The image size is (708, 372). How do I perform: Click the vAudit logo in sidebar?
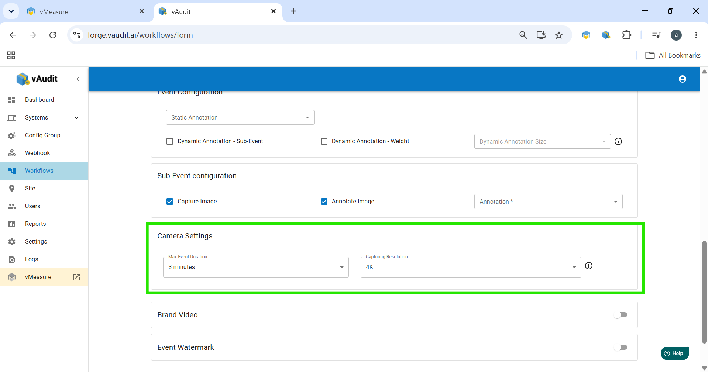click(x=37, y=79)
